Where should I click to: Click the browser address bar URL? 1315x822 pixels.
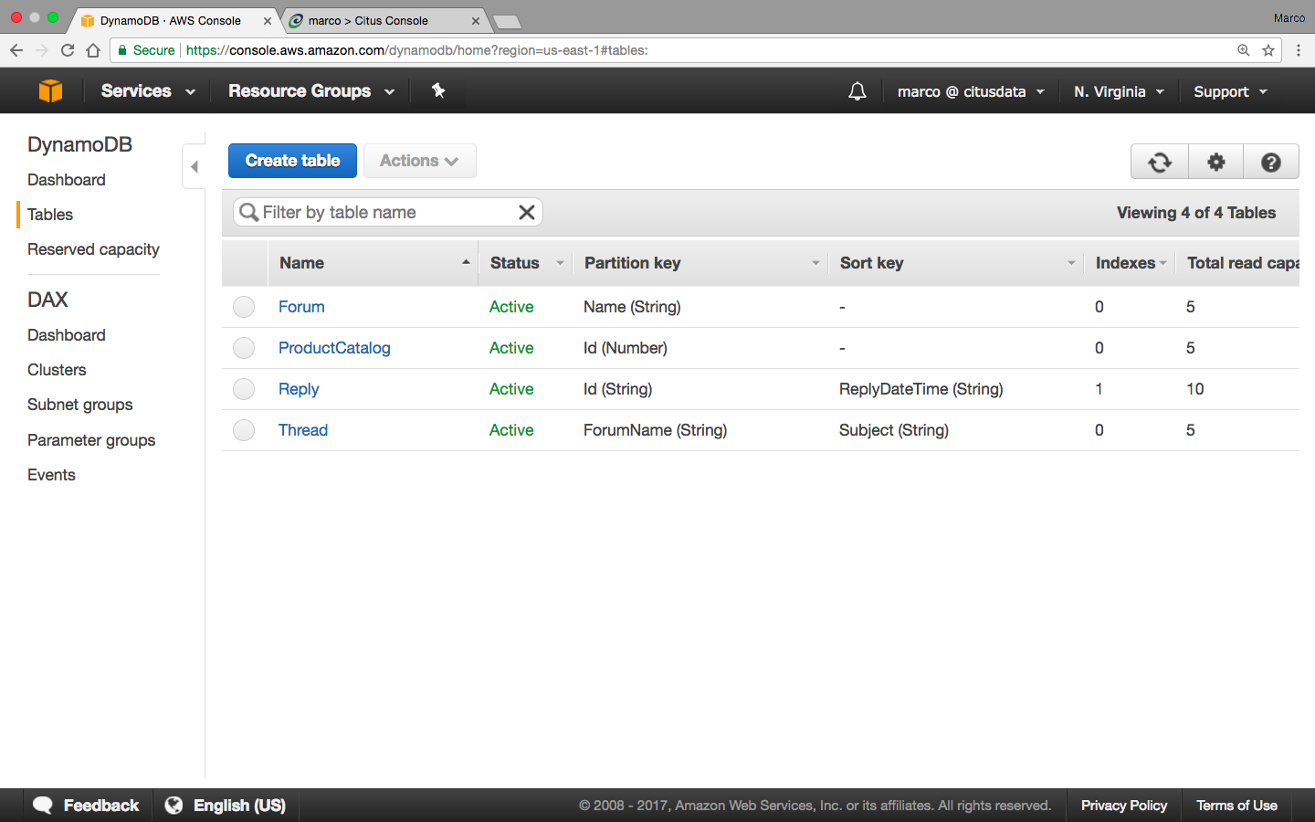coord(417,50)
